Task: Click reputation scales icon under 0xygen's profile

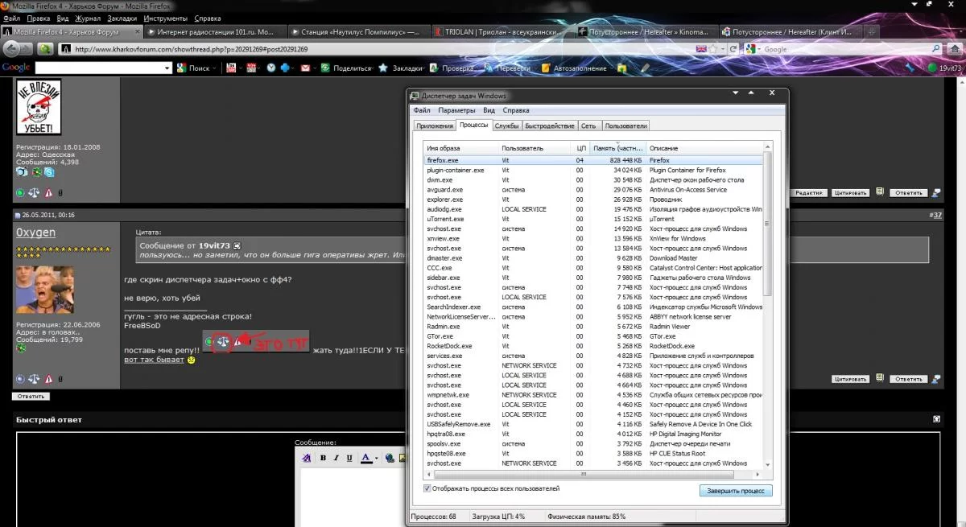Action: (34, 378)
